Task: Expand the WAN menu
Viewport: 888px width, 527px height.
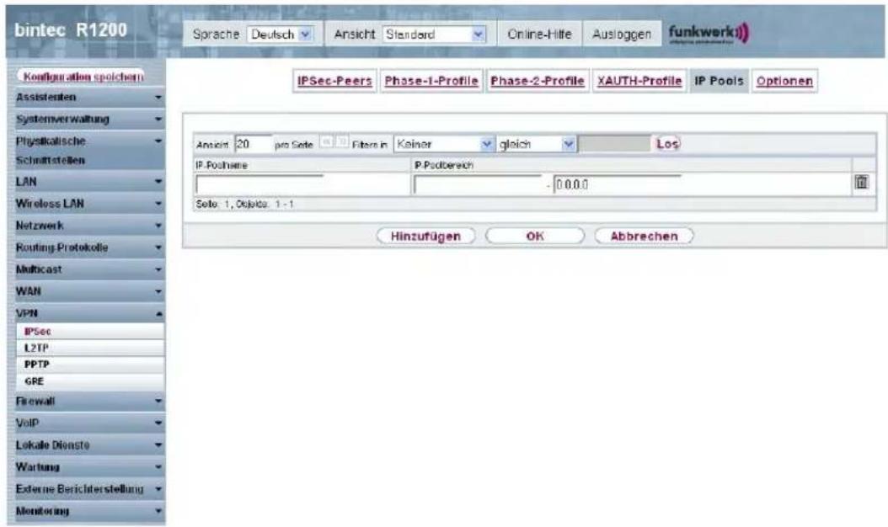Action: (x=89, y=291)
